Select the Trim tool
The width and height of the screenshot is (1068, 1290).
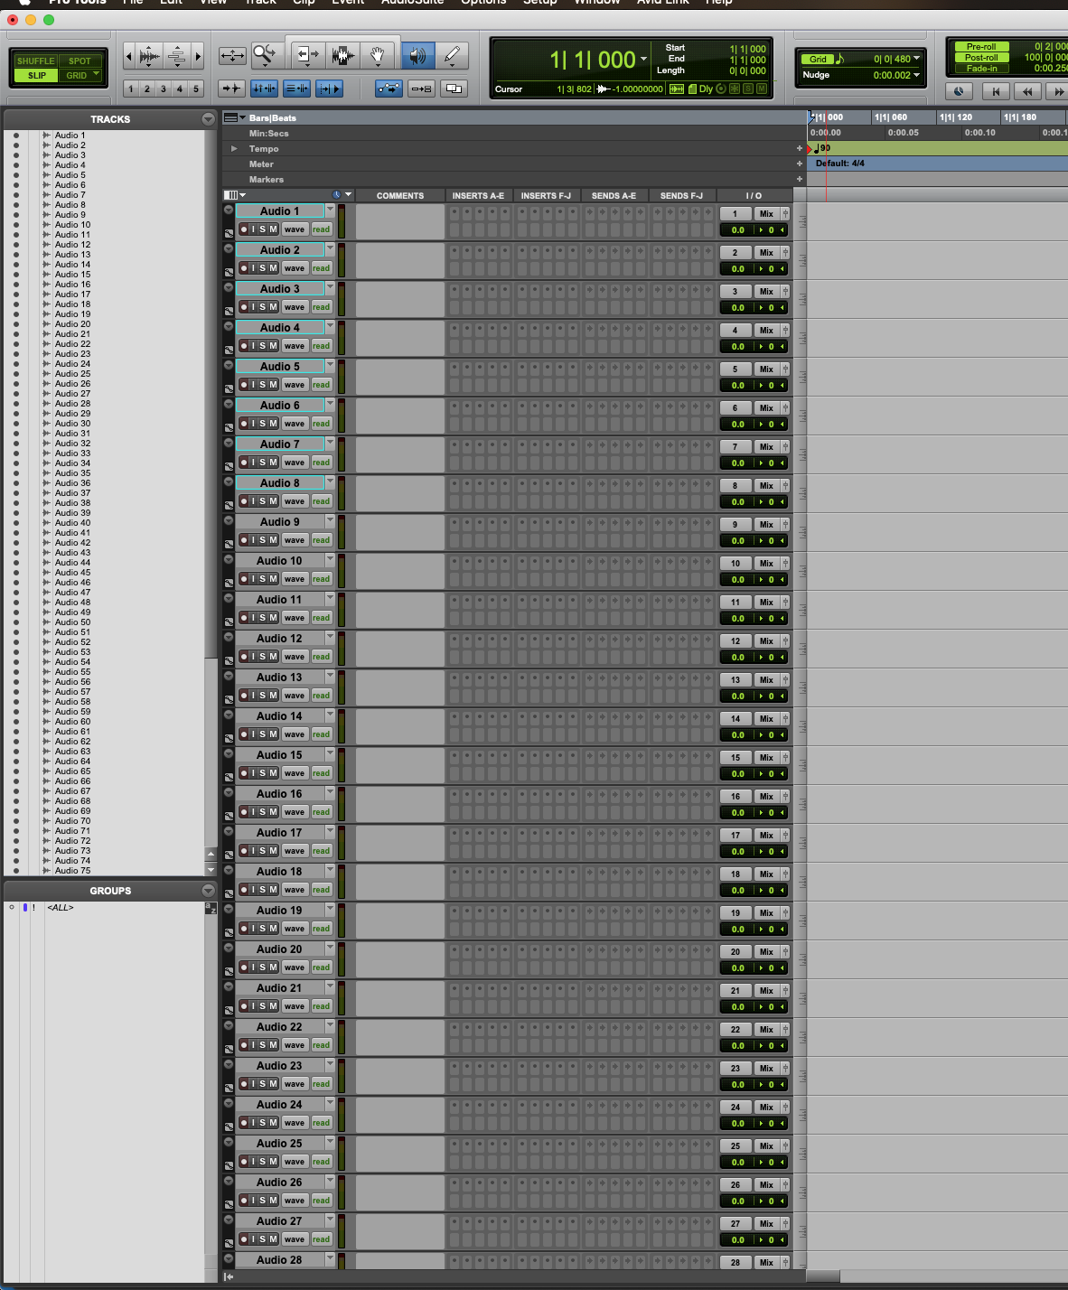pos(307,56)
